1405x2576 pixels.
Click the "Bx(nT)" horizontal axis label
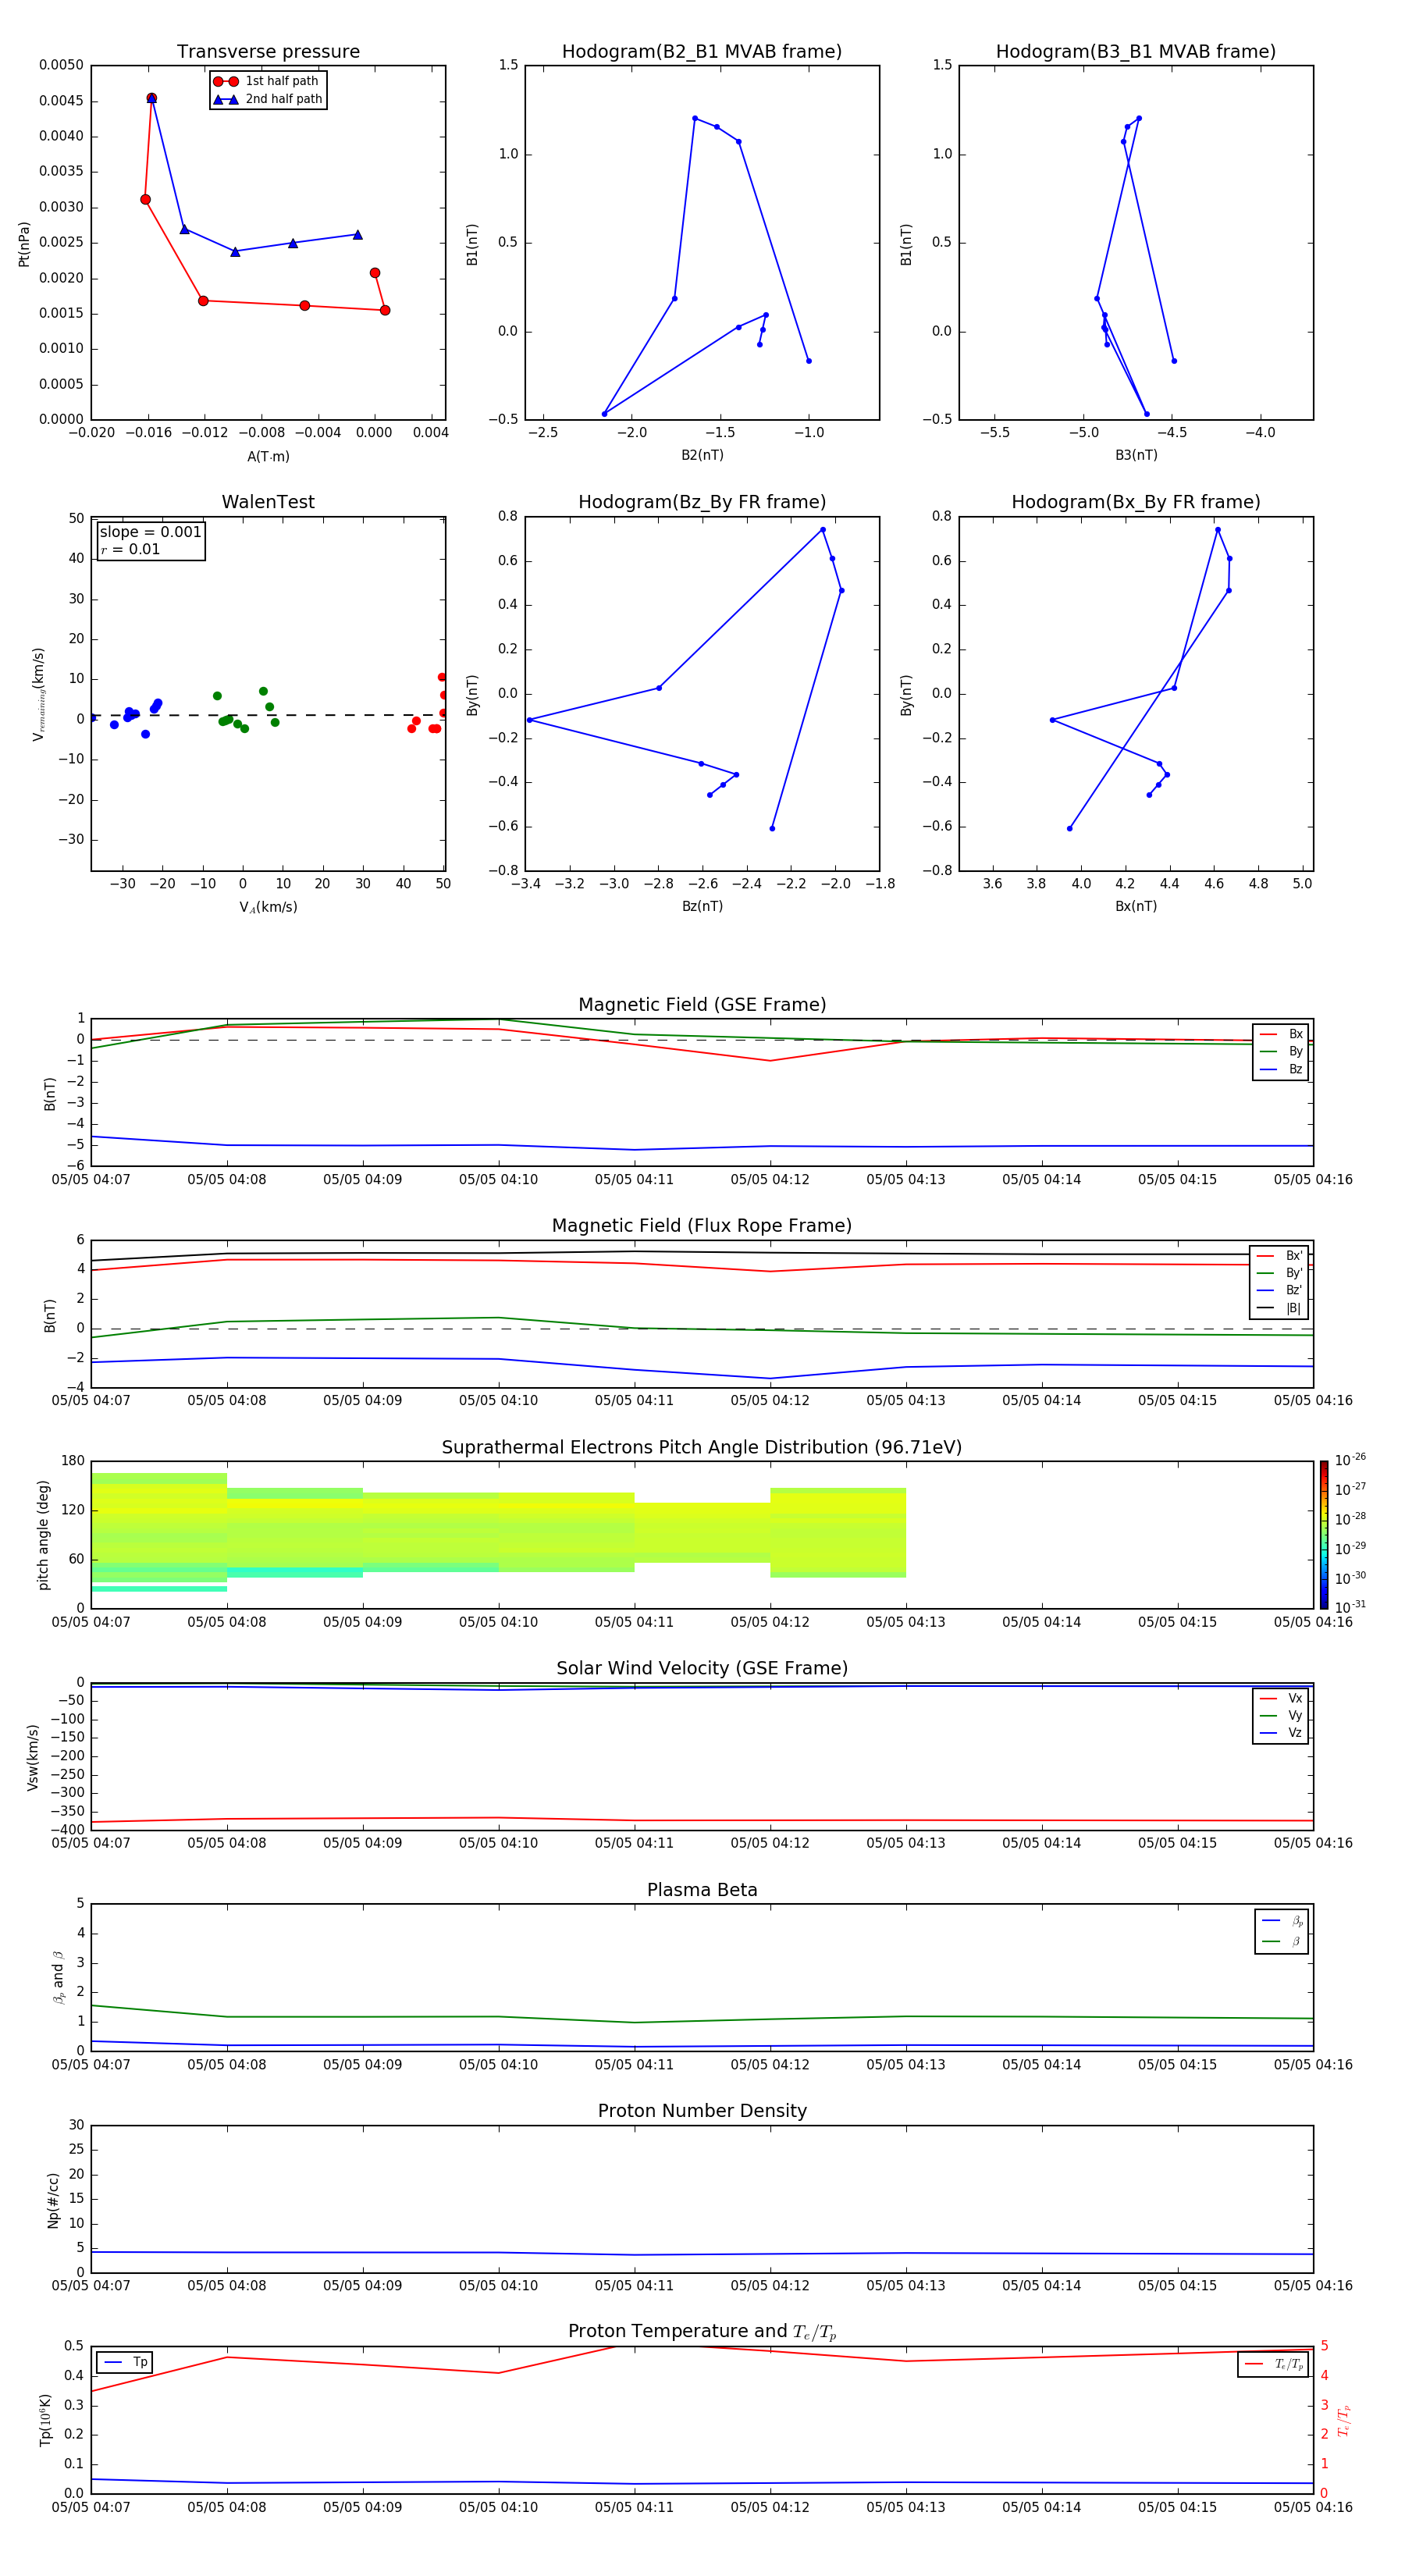(x=1136, y=906)
